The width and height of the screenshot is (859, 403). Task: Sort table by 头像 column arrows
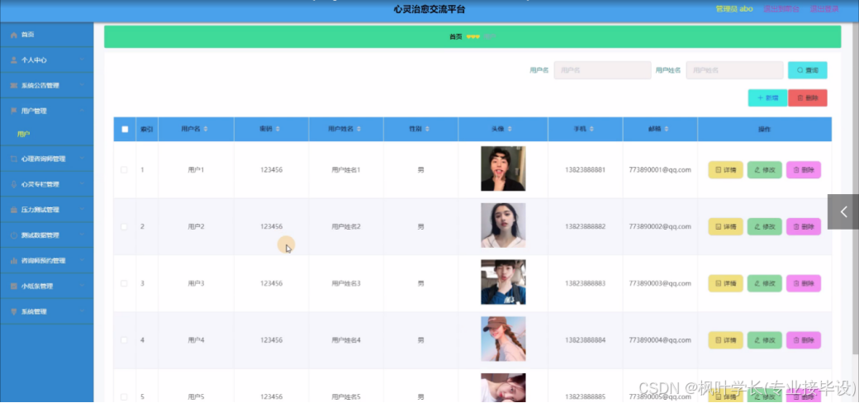pyautogui.click(x=510, y=129)
